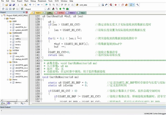This screenshot has width=166, height=115.
Task: Fold the function block at line 150
Action: coord(41,80)
